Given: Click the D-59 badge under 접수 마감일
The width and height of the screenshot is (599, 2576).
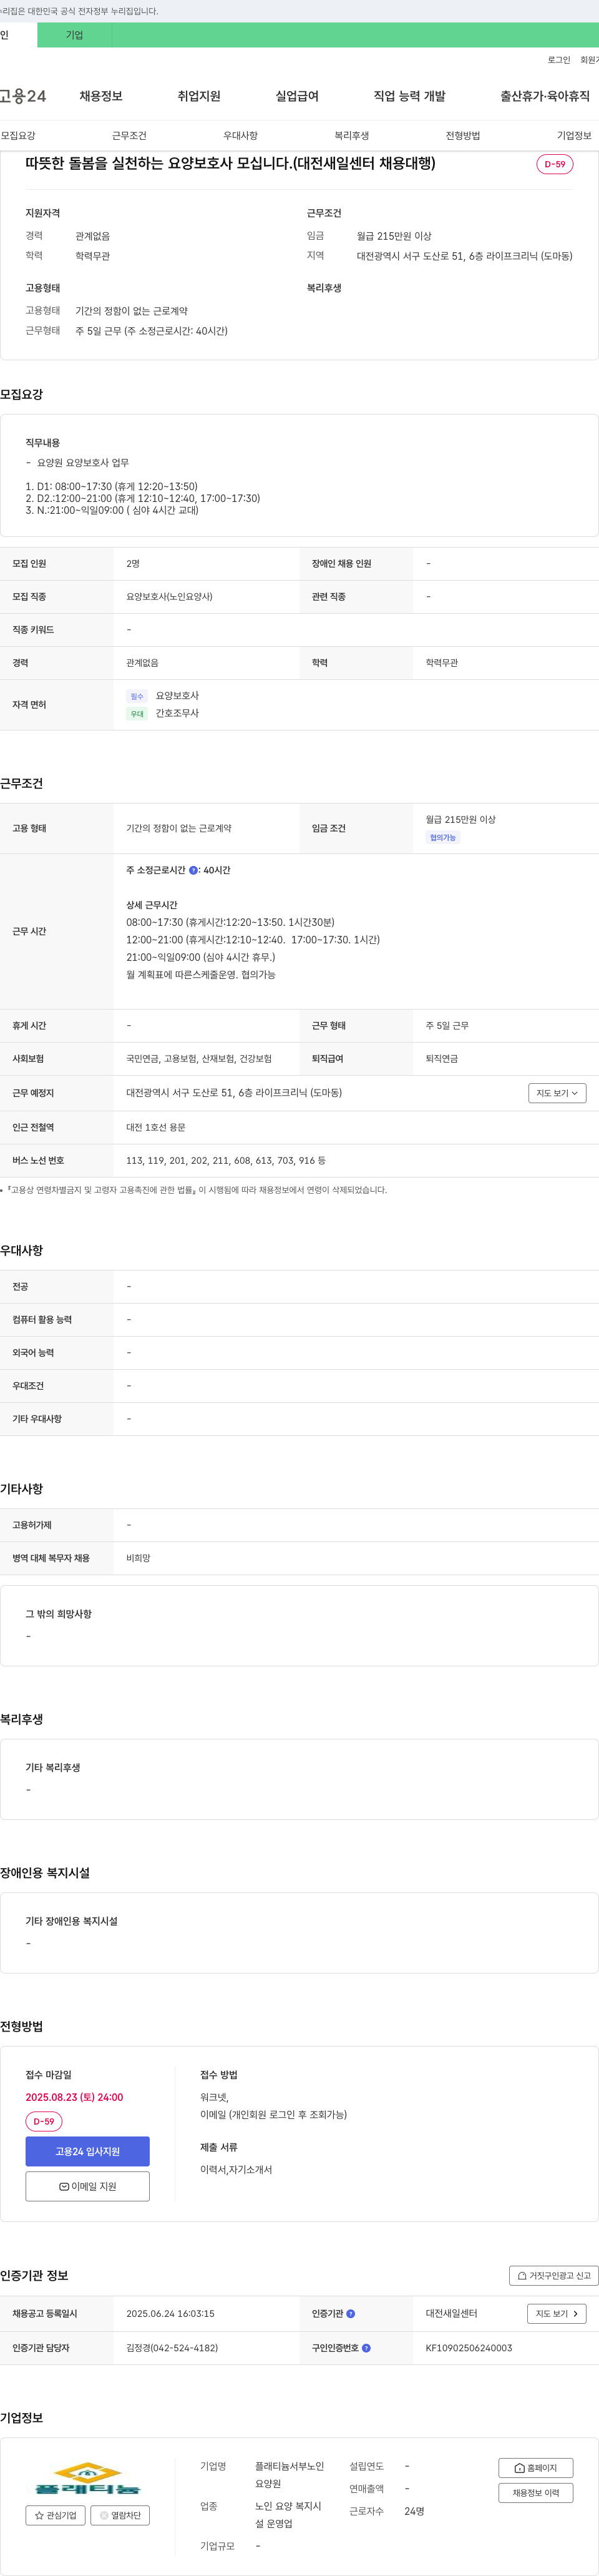Looking at the screenshot, I should click(44, 2121).
